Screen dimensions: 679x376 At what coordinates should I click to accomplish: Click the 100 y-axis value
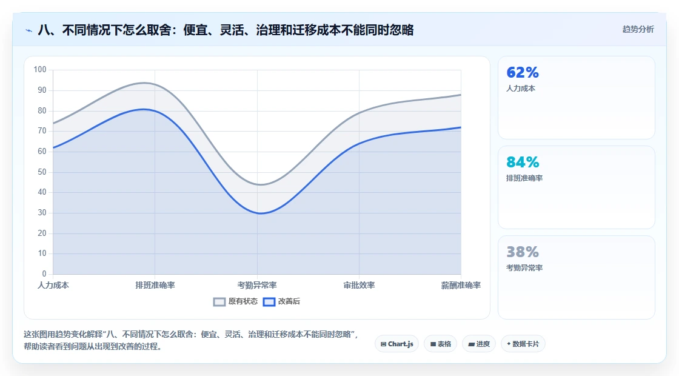(40, 70)
